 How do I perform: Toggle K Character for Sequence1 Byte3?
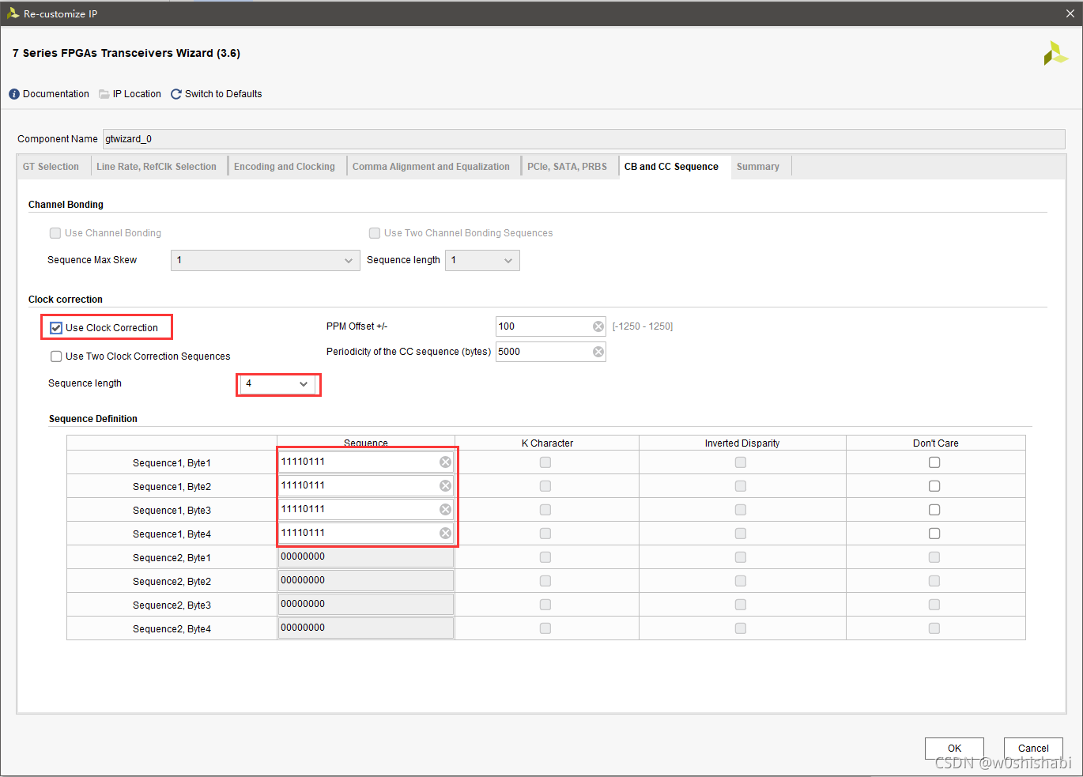[x=545, y=510]
